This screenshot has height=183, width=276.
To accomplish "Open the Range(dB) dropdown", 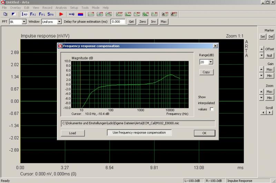I will (x=211, y=62).
